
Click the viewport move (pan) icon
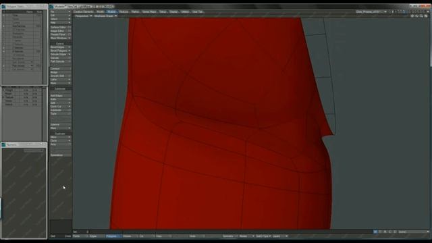coord(412,16)
